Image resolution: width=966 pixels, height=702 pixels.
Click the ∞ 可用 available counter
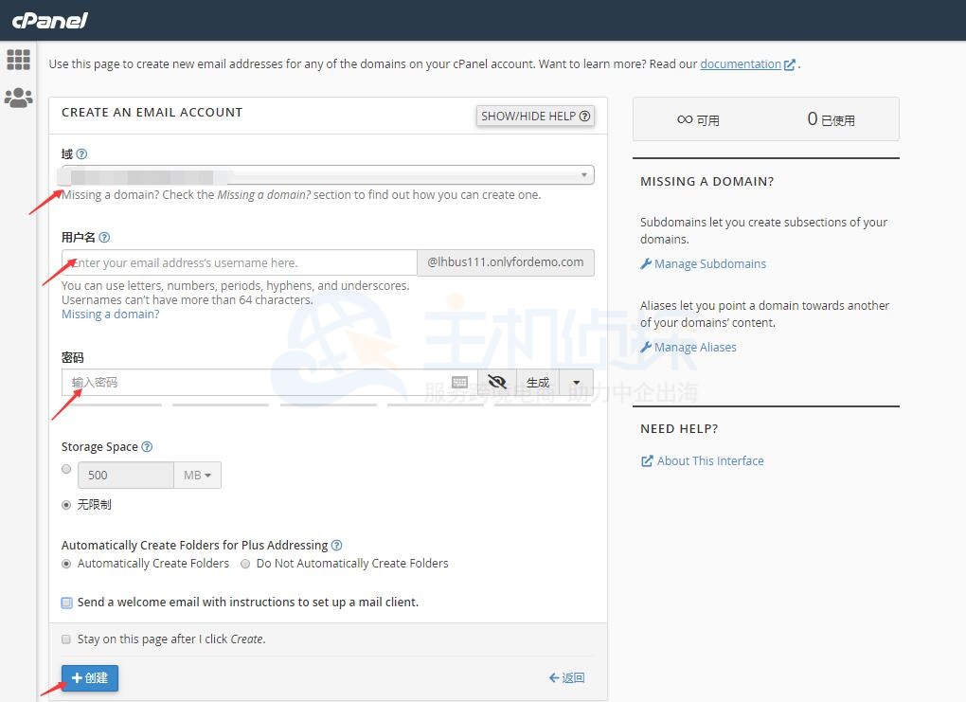[x=698, y=119]
